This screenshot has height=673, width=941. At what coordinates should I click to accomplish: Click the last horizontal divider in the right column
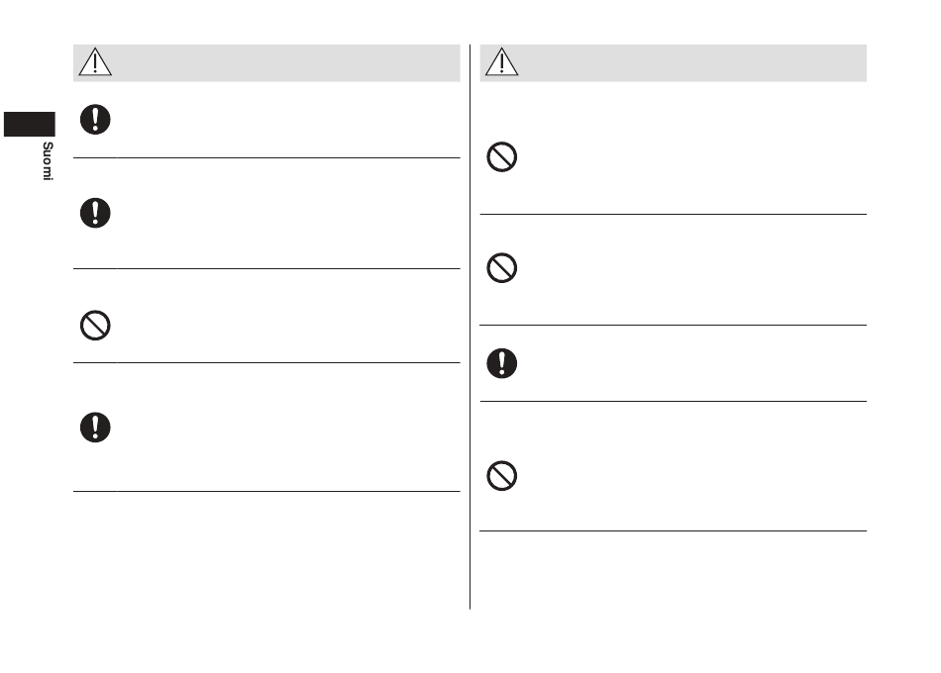[674, 530]
